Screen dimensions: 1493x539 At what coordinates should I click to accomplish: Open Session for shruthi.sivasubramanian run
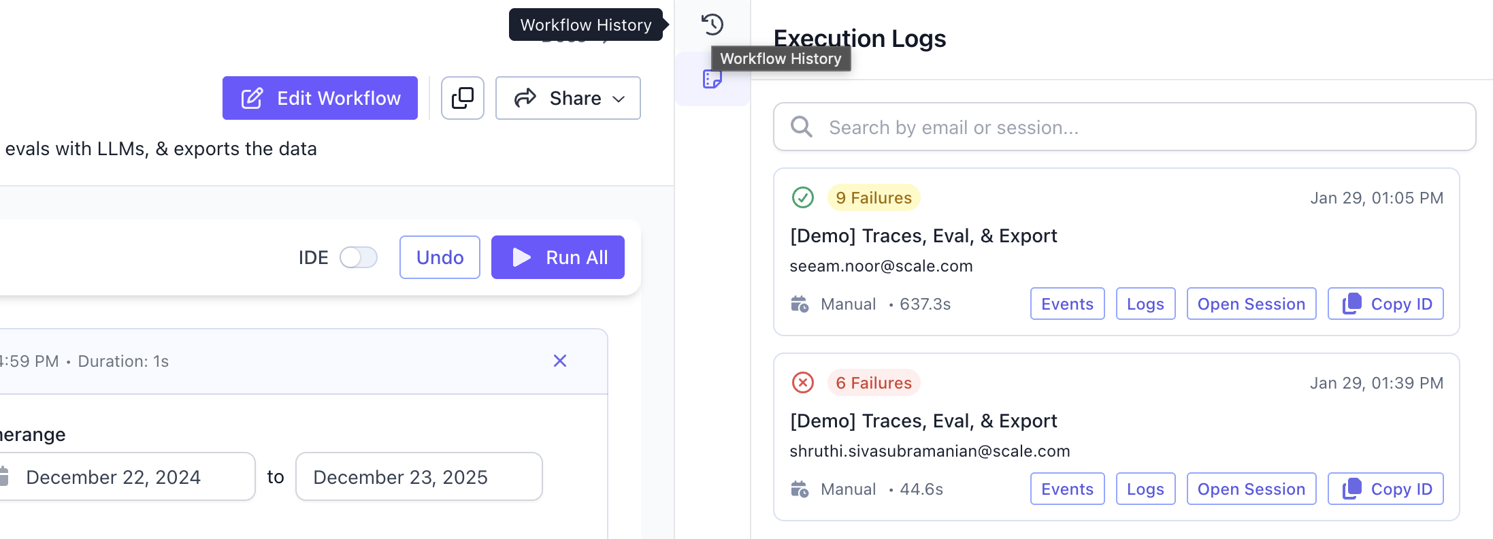(1251, 489)
